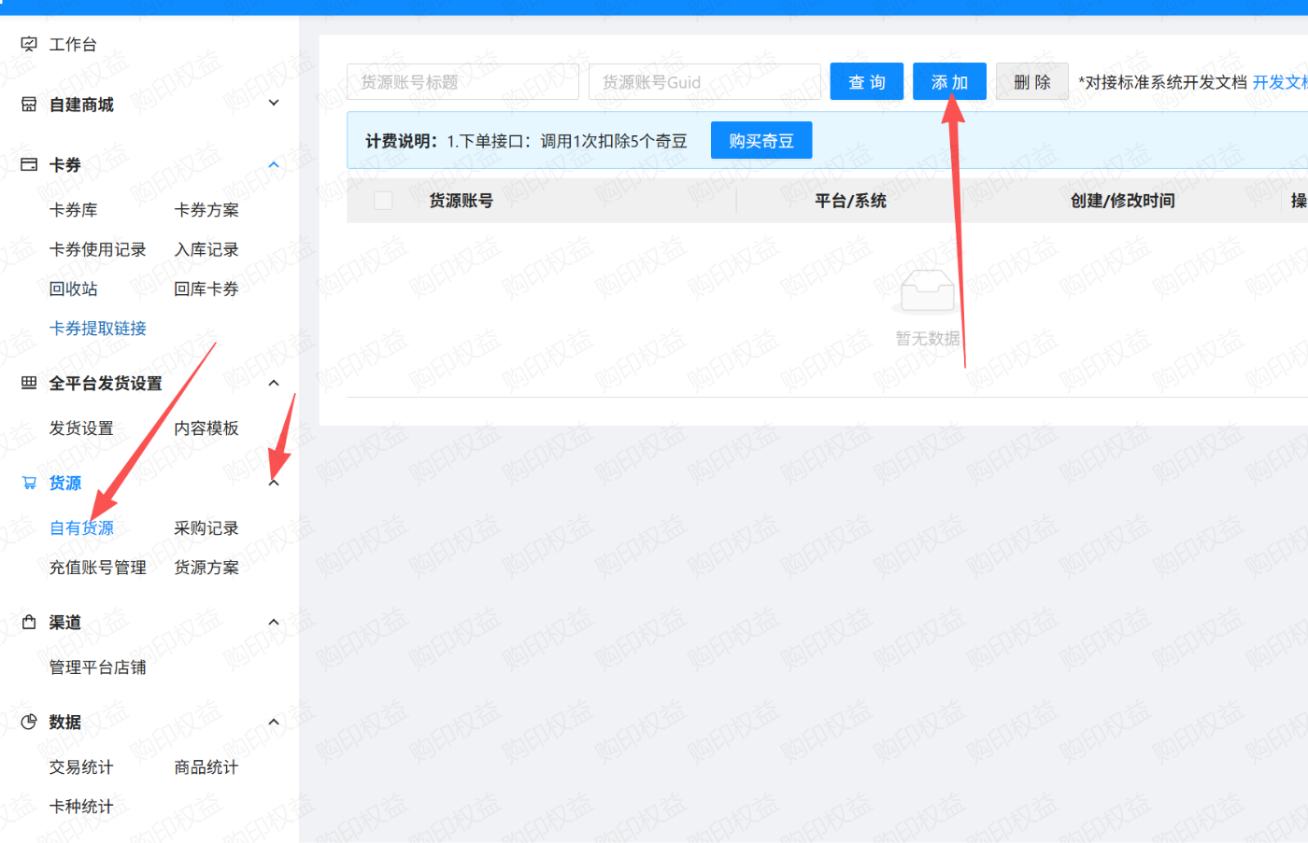1308x843 pixels.
Task: Collapse the 卡券 section chevron
Action: click(273, 164)
